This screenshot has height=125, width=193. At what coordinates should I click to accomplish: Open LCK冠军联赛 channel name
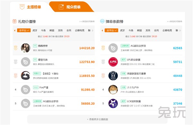(x=134, y=102)
